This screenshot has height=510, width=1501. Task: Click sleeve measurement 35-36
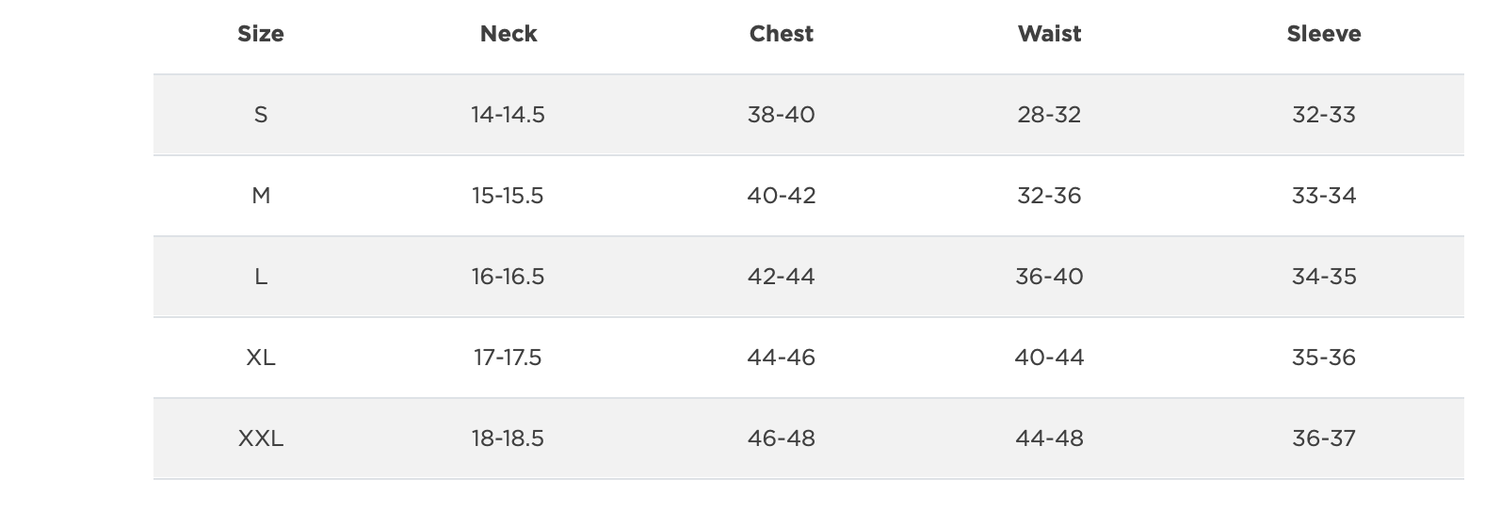tap(1324, 358)
